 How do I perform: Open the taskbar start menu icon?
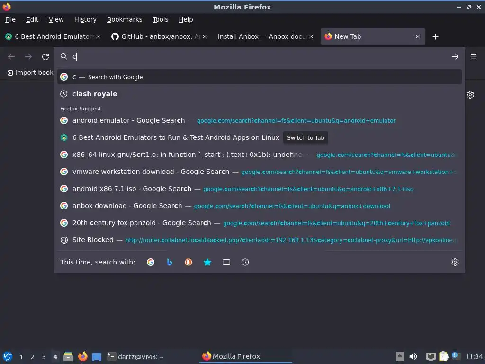click(8, 356)
